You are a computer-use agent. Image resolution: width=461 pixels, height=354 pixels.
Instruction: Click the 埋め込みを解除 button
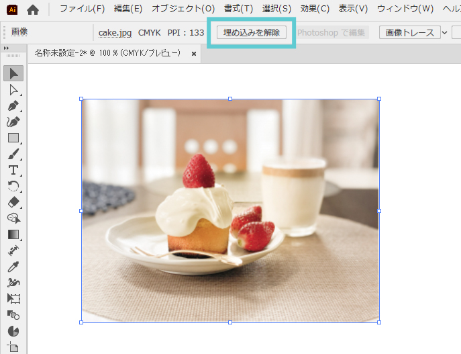coord(252,32)
